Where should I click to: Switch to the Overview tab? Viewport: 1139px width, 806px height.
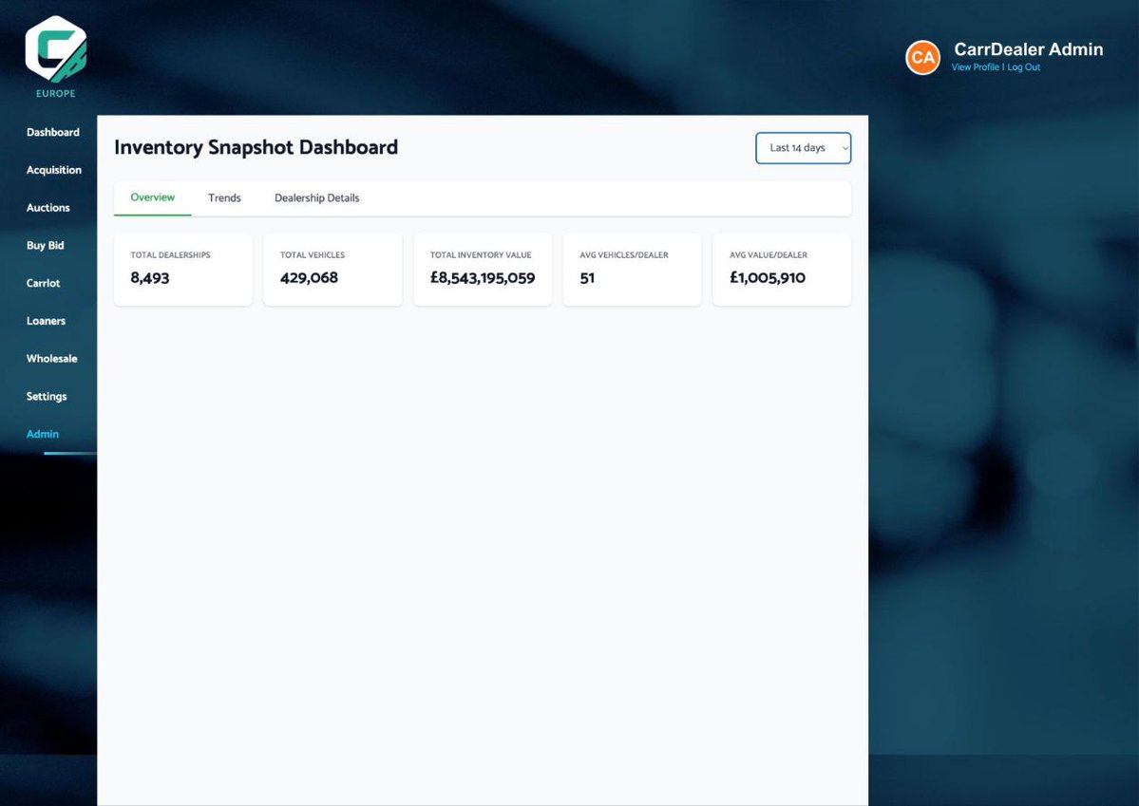[x=153, y=197]
